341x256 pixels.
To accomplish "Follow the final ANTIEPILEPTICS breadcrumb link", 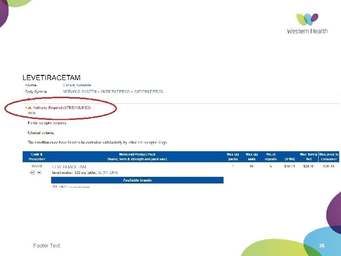I will tap(148, 91).
